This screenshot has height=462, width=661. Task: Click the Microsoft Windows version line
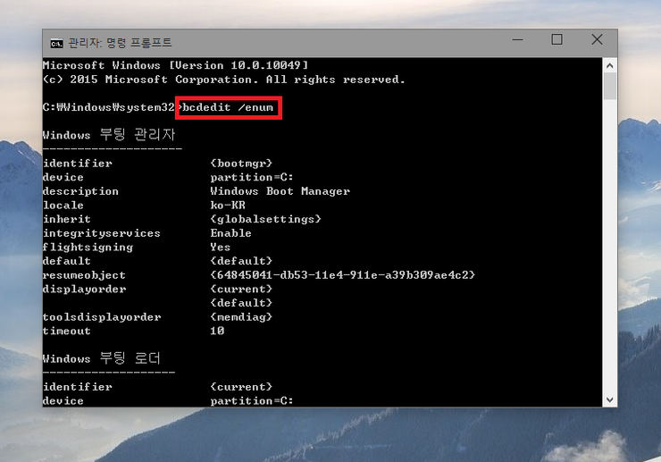coord(175,65)
